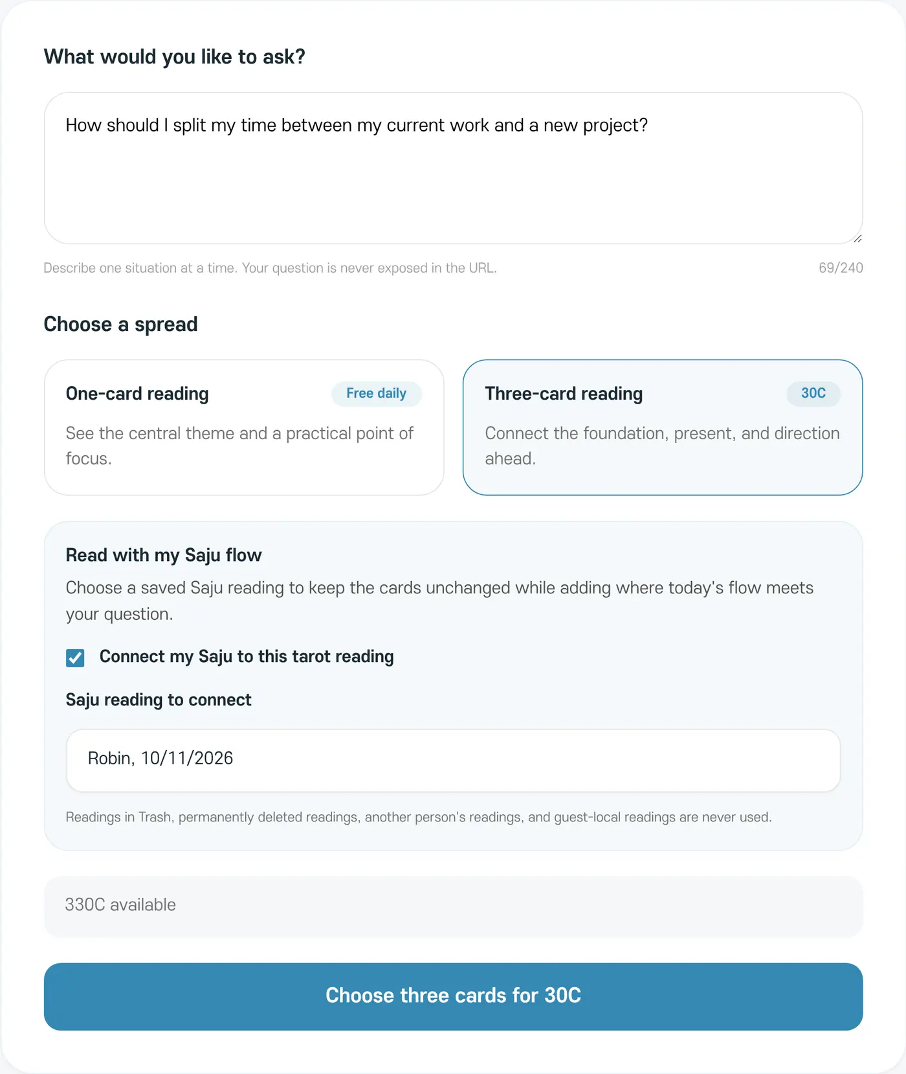Click the Robin, 10/11/2026 selection
This screenshot has height=1074, width=906.
160,759
